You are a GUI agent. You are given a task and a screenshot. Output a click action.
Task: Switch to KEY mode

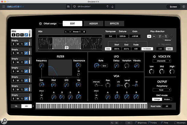[27, 106]
